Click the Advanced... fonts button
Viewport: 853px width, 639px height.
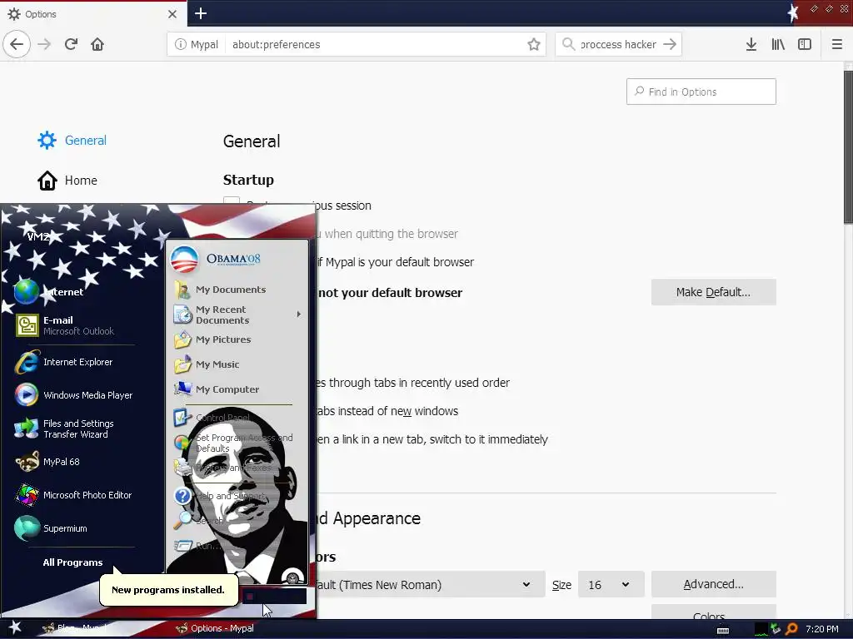(x=713, y=584)
